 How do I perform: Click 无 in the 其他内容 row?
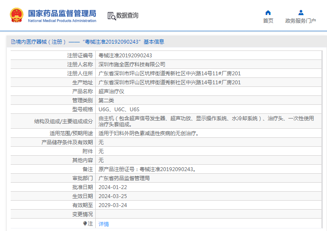click(101, 160)
